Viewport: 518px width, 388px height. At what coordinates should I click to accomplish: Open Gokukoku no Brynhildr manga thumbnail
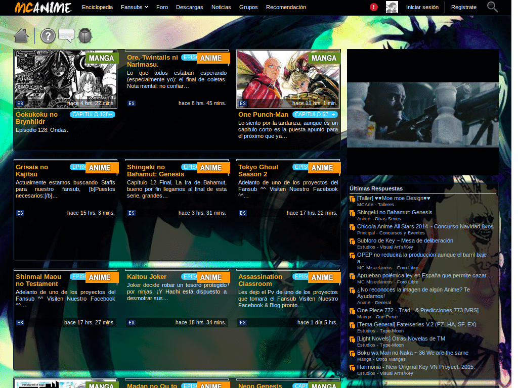pos(65,79)
